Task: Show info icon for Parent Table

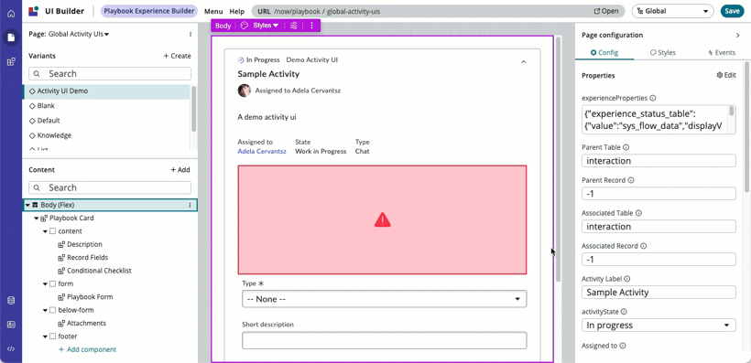Action: [x=626, y=147]
